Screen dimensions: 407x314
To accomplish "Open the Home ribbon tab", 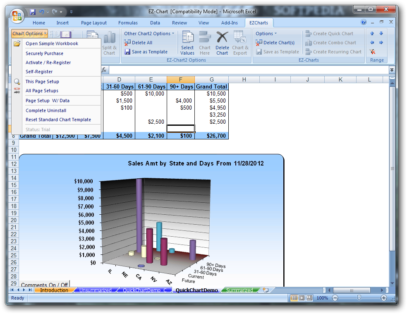I will (39, 23).
